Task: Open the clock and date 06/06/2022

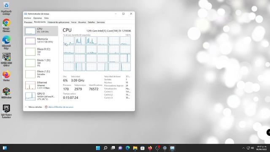Action: coord(262,148)
